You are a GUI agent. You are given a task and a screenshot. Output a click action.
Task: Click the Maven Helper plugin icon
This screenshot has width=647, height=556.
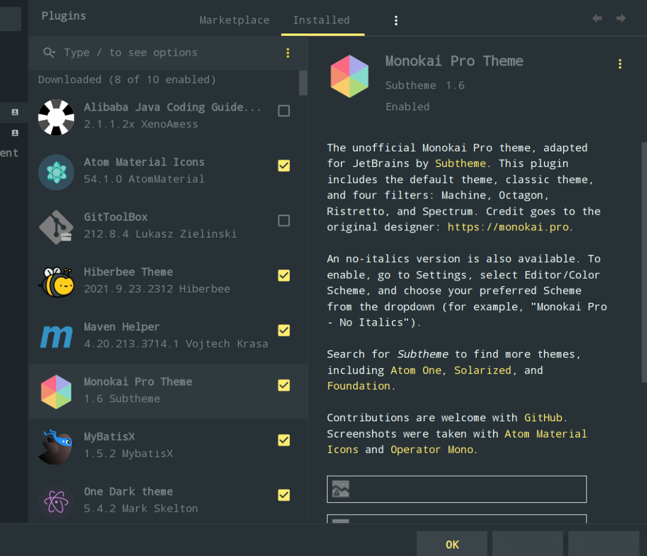pyautogui.click(x=56, y=337)
